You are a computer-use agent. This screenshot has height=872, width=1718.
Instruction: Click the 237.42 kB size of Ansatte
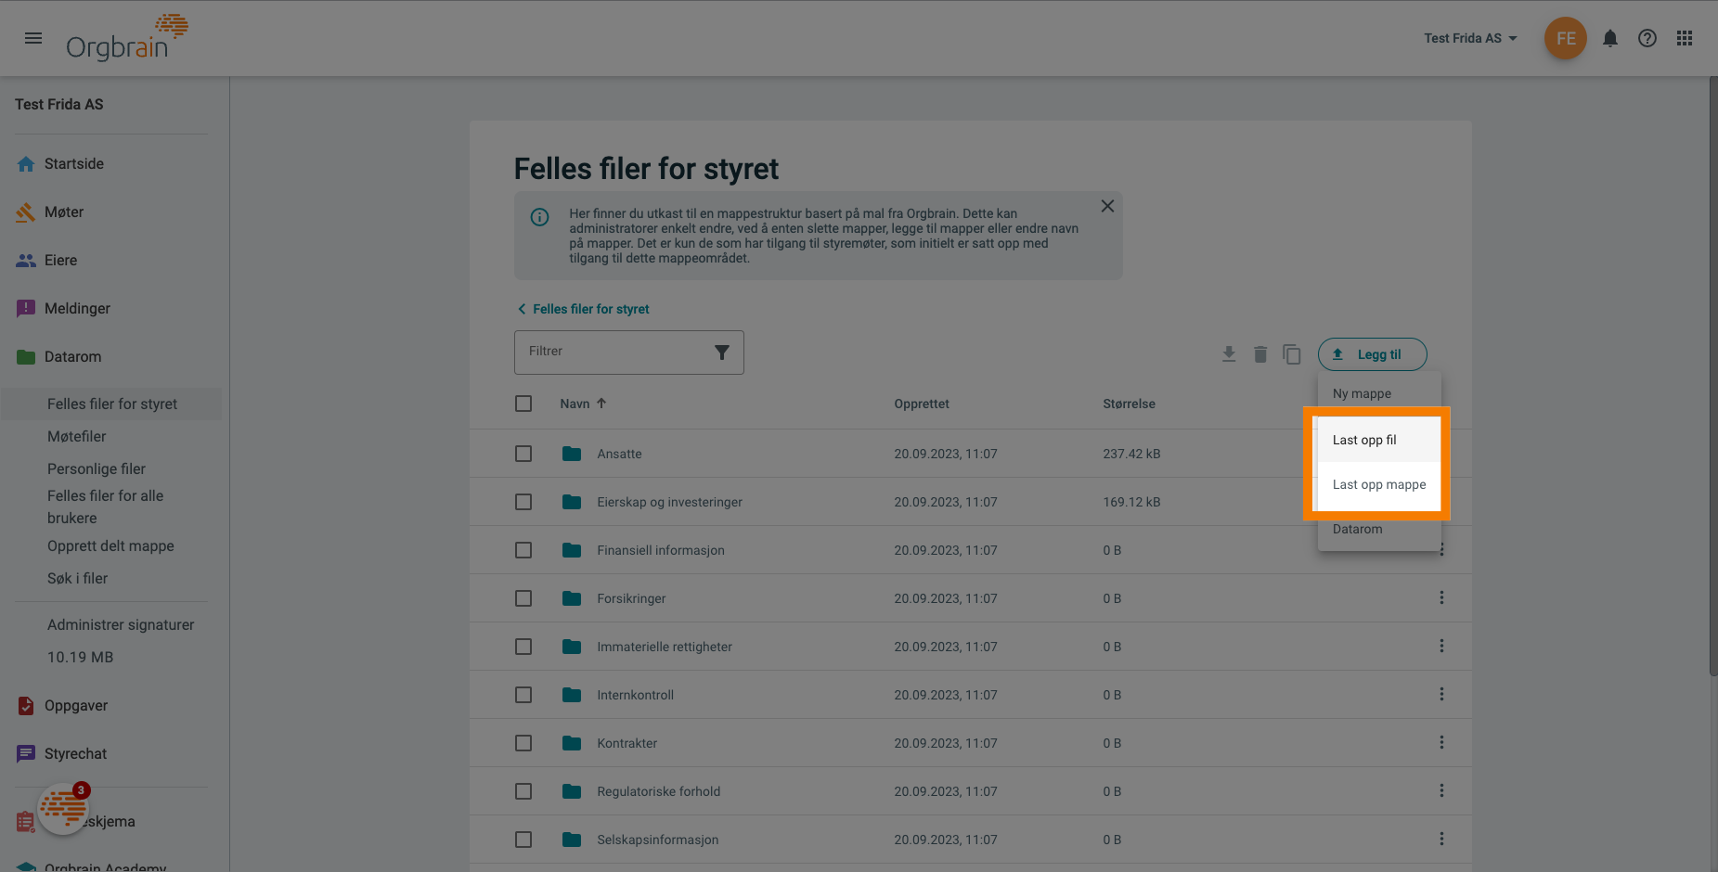(1131, 454)
